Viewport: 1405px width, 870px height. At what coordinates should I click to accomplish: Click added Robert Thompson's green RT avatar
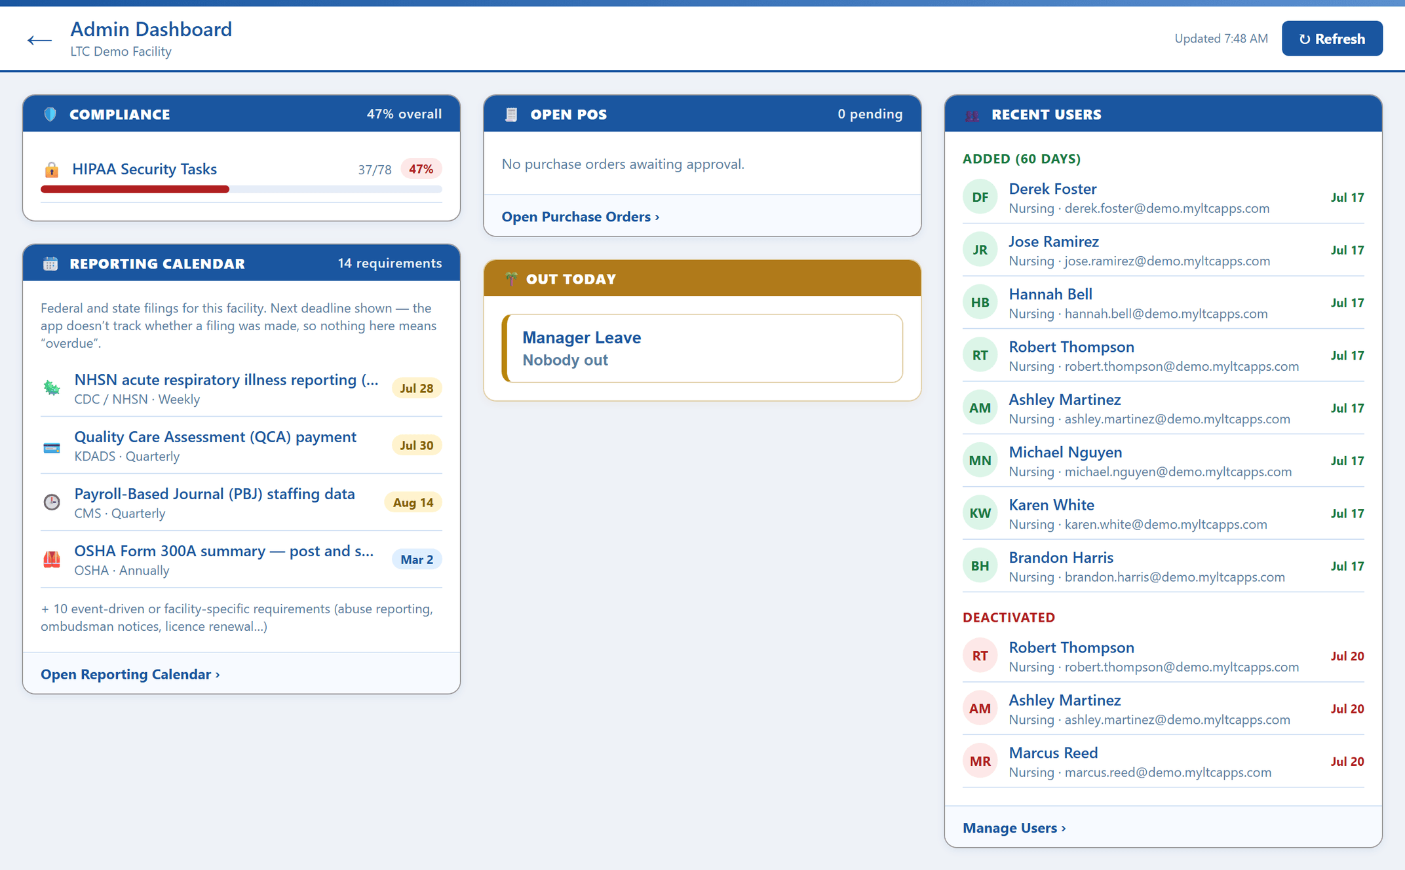[980, 355]
